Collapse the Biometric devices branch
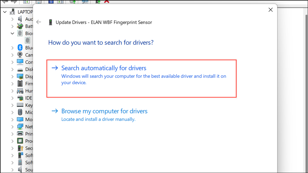 [12, 33]
